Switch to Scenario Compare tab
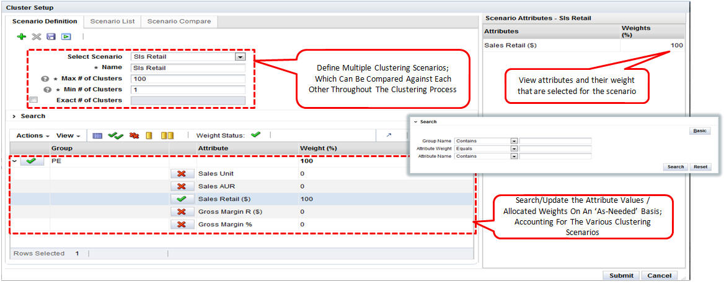The width and height of the screenshot is (724, 287). (x=179, y=21)
